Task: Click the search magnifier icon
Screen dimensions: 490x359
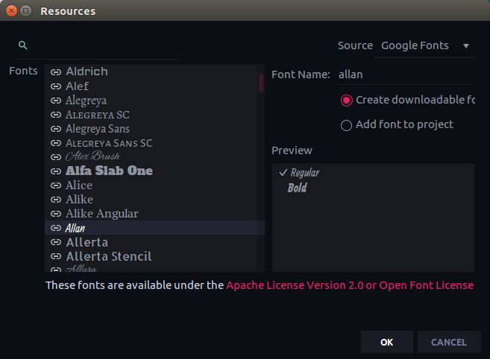Action: pyautogui.click(x=23, y=45)
